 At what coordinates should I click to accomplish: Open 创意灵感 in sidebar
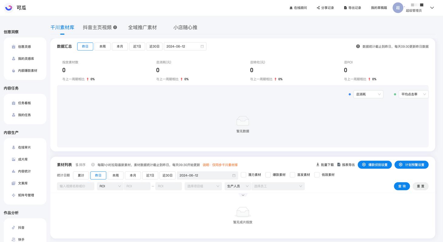click(25, 47)
